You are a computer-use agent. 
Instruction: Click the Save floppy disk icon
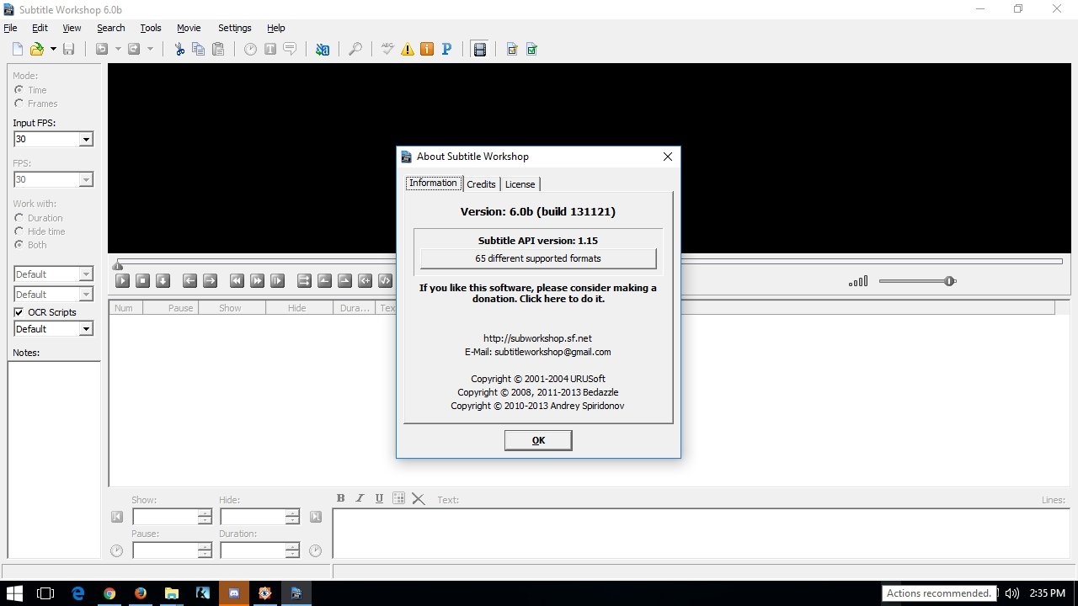point(69,49)
